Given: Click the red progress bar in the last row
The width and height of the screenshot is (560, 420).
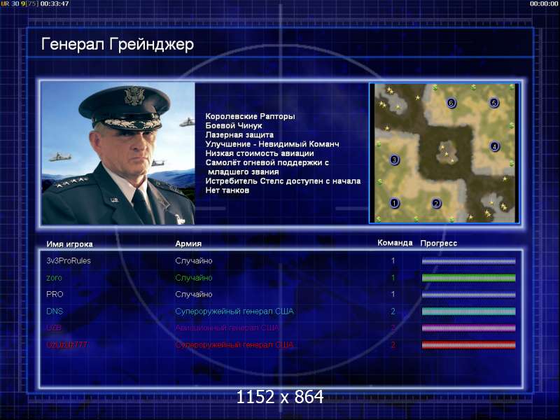Looking at the screenshot, I should (x=468, y=344).
